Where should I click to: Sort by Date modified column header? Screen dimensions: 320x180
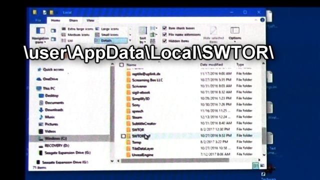pos(211,64)
